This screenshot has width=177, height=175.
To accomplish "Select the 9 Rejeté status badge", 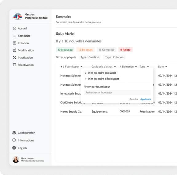I will (125, 50).
